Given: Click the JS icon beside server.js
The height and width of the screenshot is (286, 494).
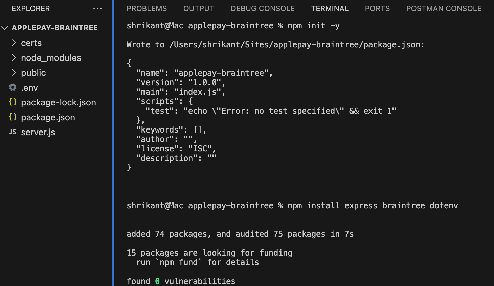Looking at the screenshot, I should (x=13, y=132).
